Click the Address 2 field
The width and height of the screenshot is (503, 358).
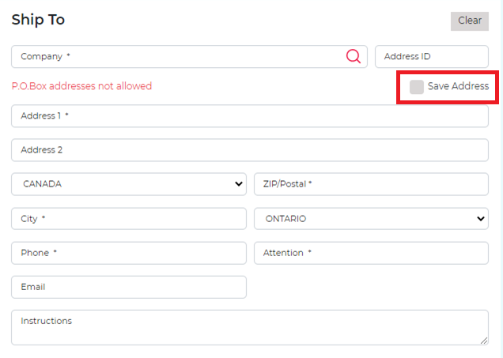(x=249, y=150)
